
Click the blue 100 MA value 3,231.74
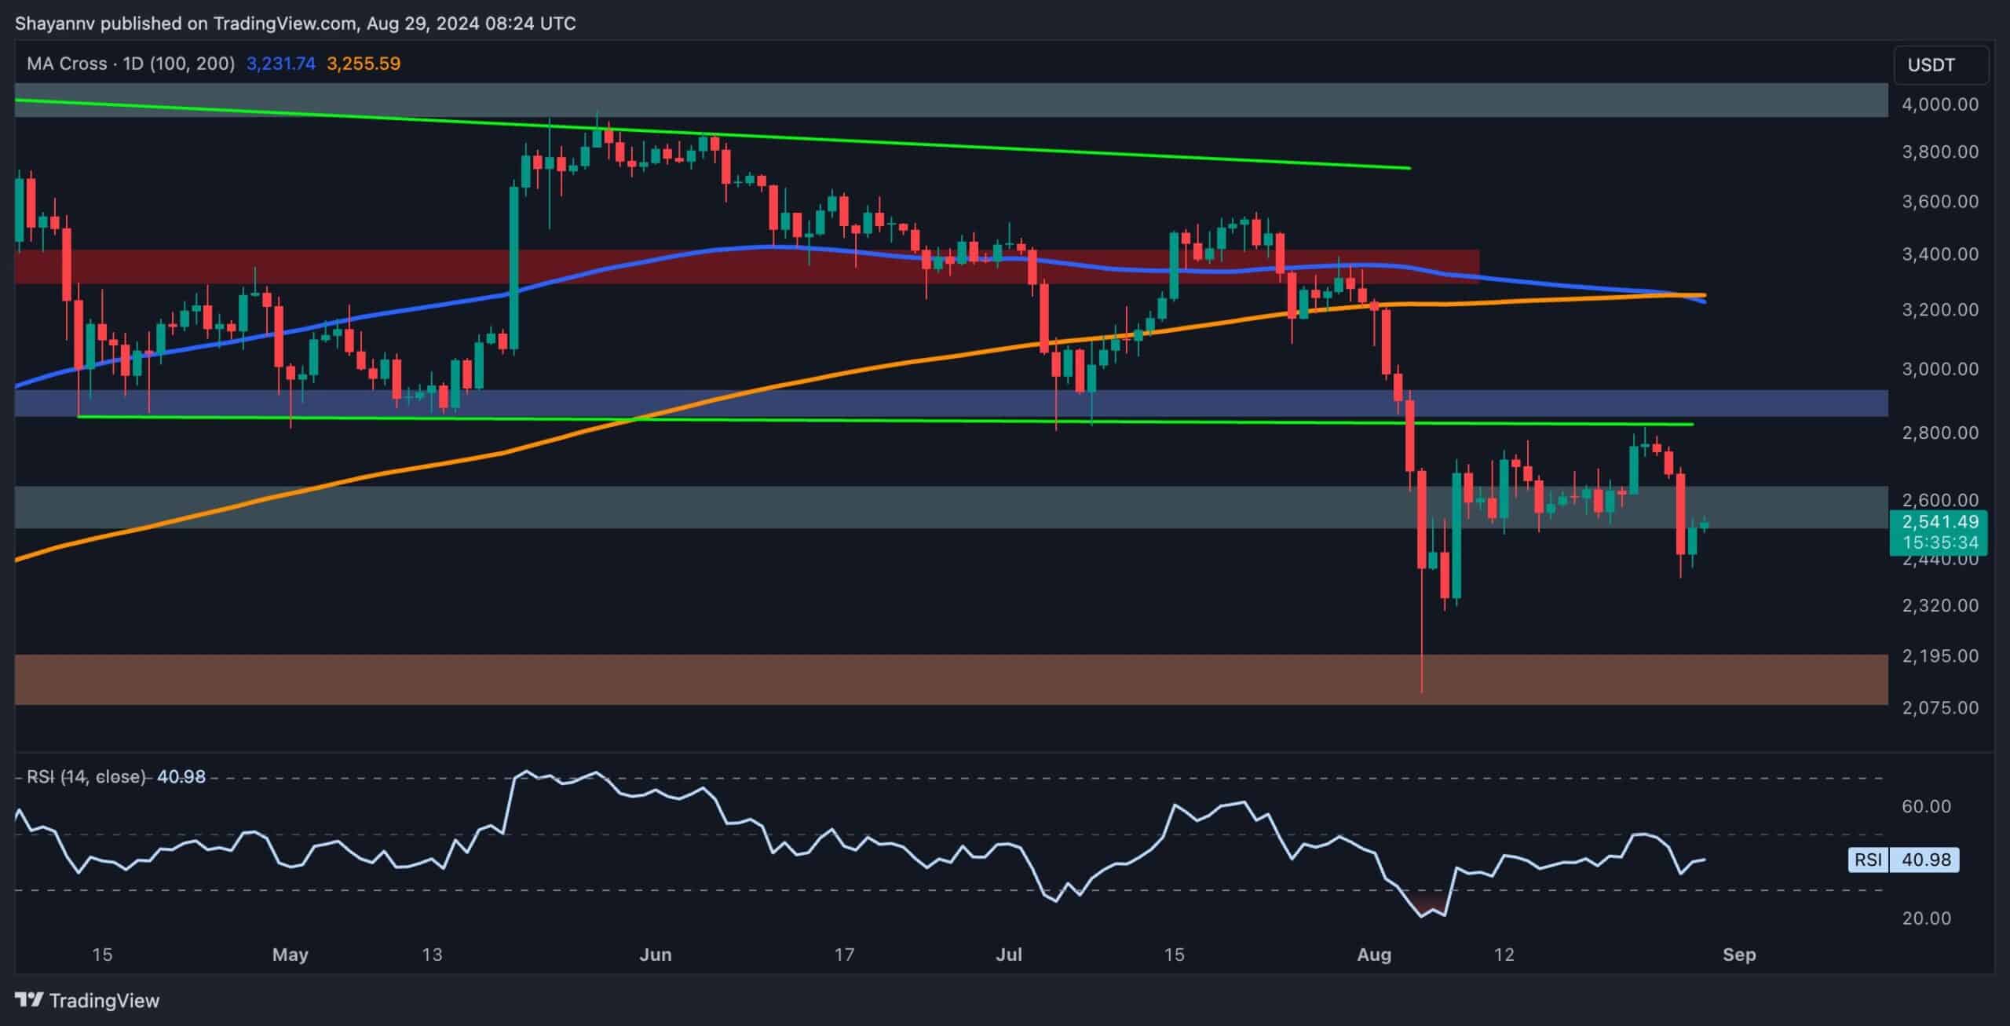point(280,64)
